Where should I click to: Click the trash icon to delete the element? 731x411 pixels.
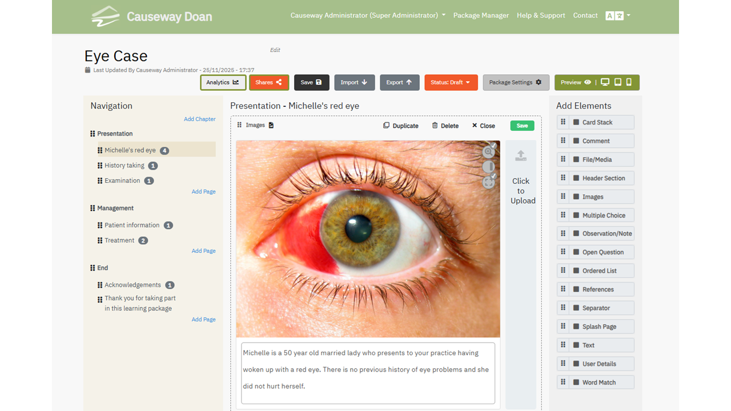point(435,126)
